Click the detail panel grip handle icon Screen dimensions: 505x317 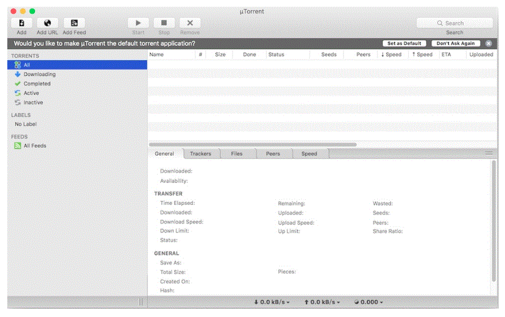pyautogui.click(x=489, y=154)
